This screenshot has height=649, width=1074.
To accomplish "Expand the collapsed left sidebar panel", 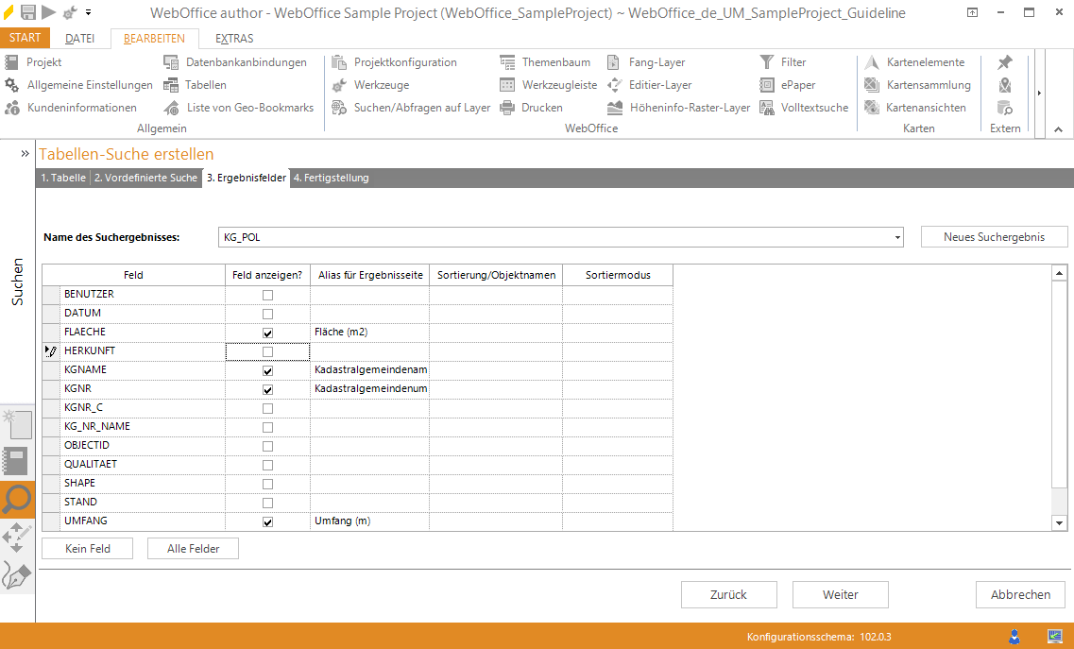I will pos(26,153).
